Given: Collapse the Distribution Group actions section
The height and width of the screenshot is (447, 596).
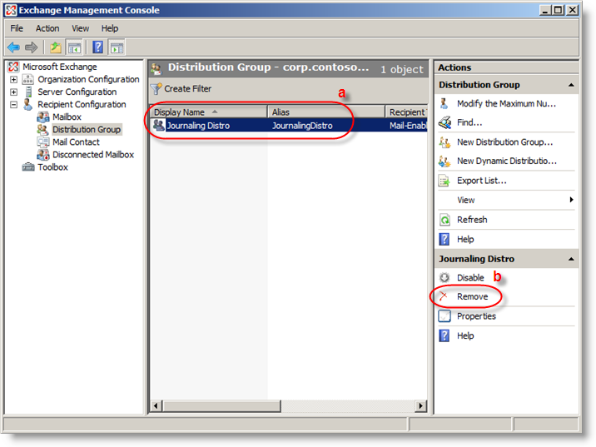Looking at the screenshot, I should click(571, 85).
